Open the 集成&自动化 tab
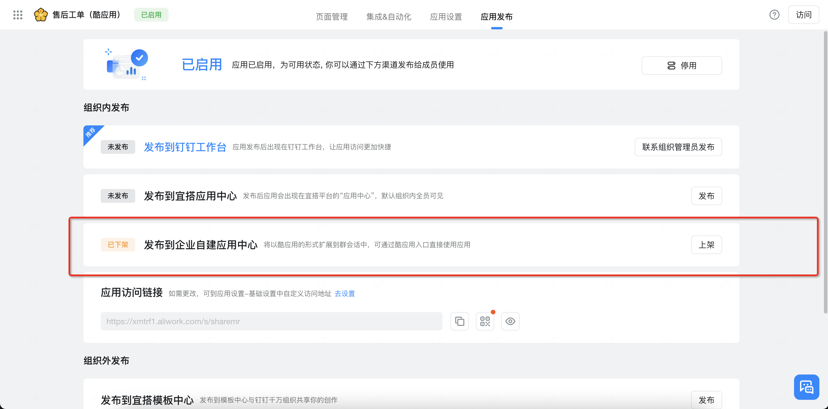The height and width of the screenshot is (409, 828). coord(389,17)
